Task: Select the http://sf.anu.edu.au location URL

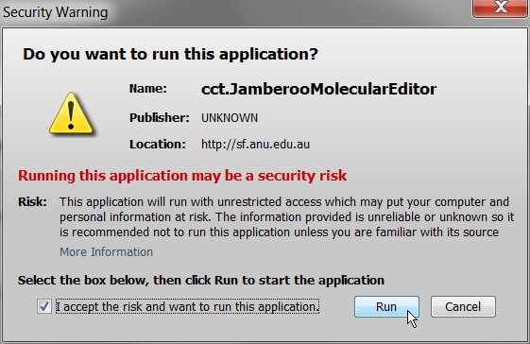Action: pos(255,145)
